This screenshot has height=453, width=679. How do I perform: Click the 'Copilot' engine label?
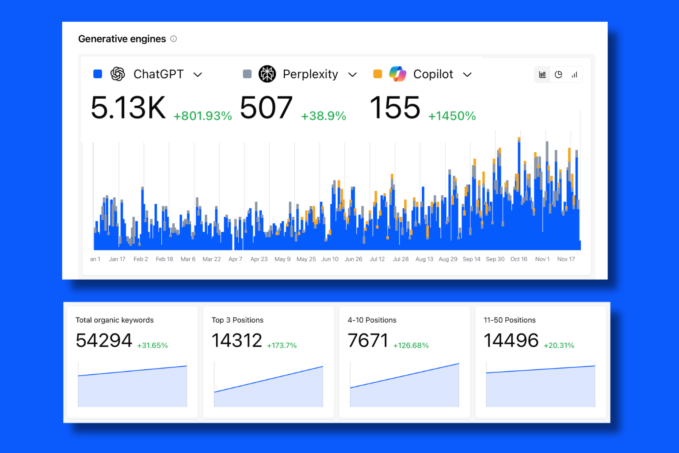point(433,74)
